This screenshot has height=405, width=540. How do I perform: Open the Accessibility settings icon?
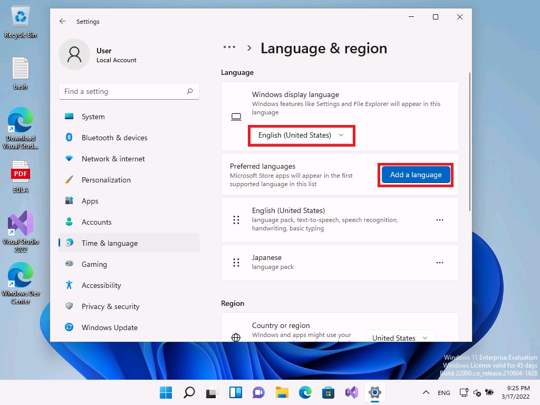pos(69,285)
